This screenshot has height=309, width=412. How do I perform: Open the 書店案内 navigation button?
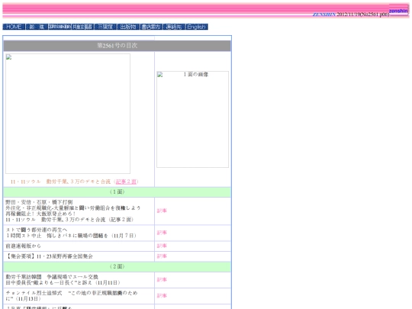pyautogui.click(x=151, y=27)
